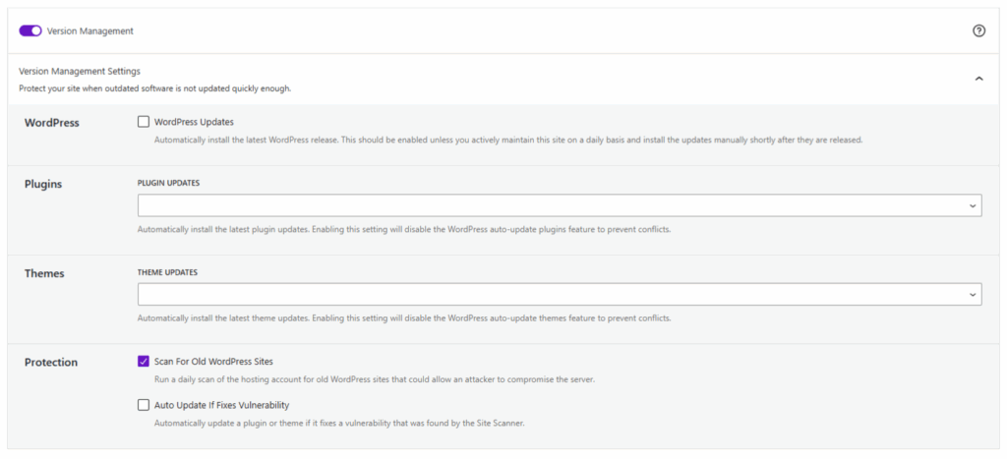Click the Theme Updates dropdown arrow
Viewport: 1007px width, 459px height.
click(973, 294)
